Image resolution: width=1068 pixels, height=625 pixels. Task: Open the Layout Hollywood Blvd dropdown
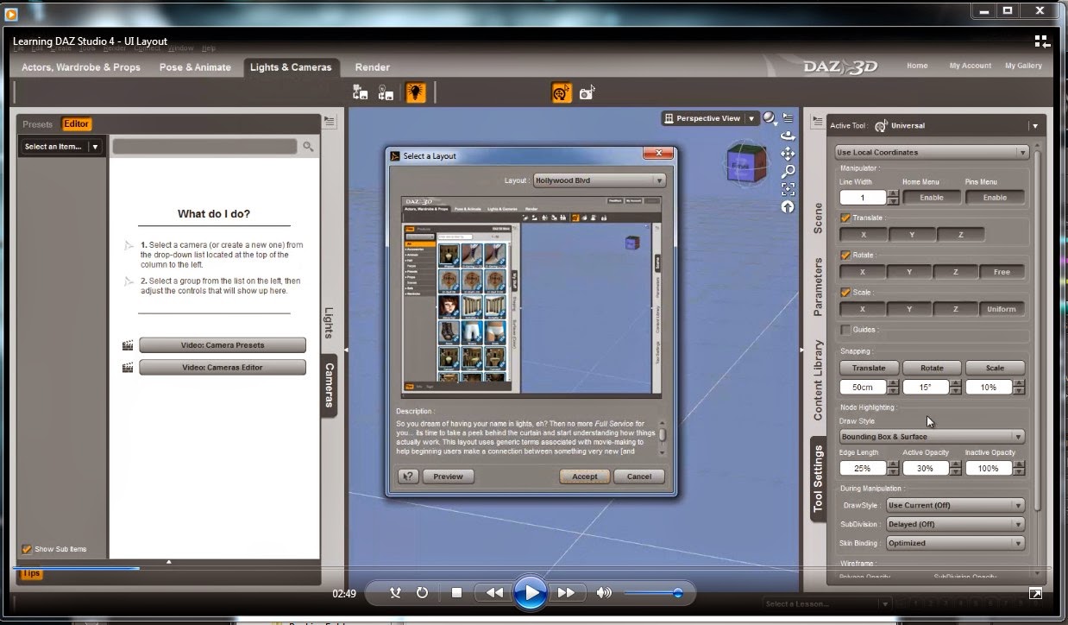coord(600,180)
